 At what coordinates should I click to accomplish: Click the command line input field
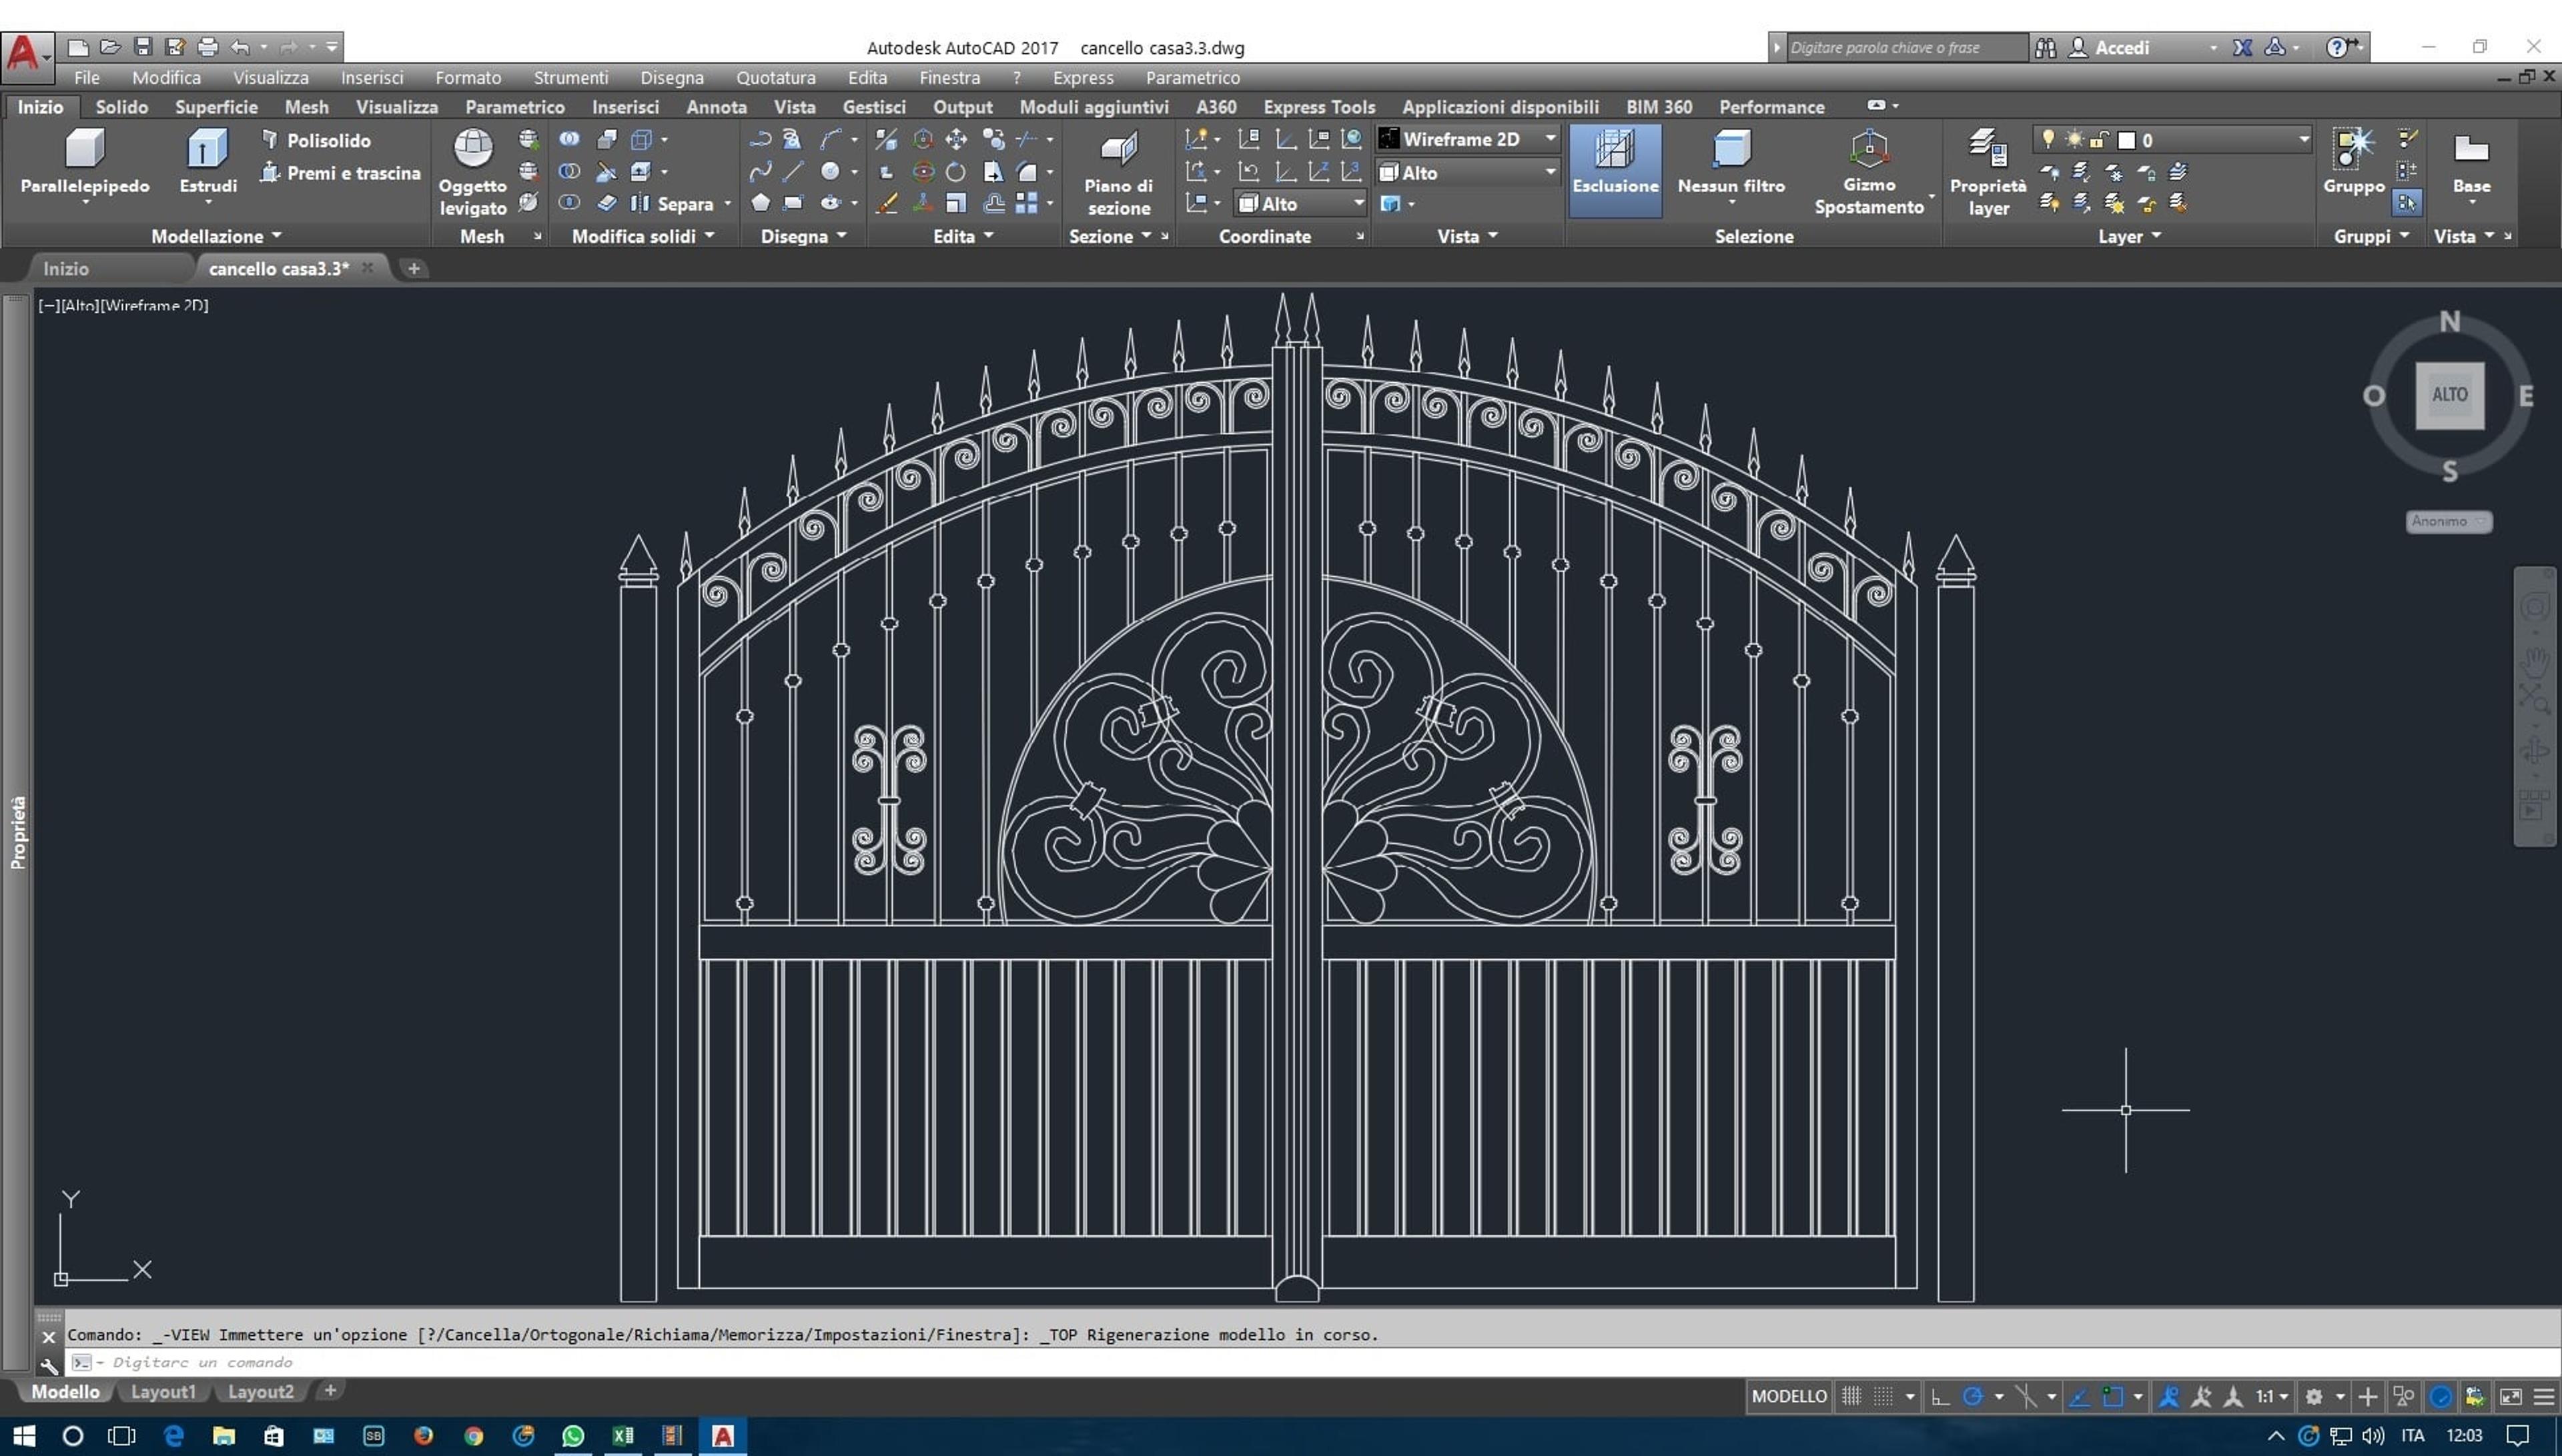point(1310,1362)
